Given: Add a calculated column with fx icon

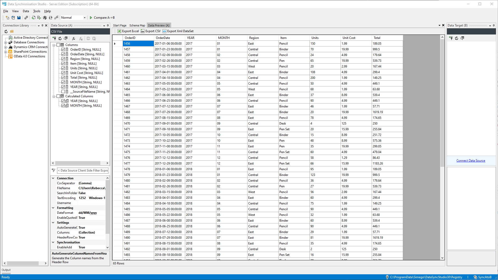Looking at the screenshot, I should coord(74,38).
